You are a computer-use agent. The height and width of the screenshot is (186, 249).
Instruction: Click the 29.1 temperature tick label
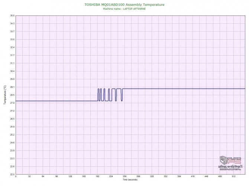12,87
